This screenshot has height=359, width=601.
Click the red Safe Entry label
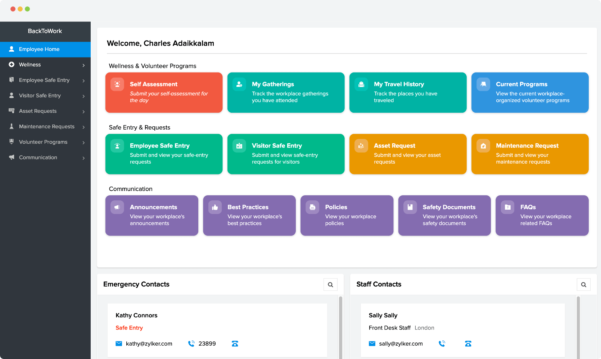click(x=129, y=328)
